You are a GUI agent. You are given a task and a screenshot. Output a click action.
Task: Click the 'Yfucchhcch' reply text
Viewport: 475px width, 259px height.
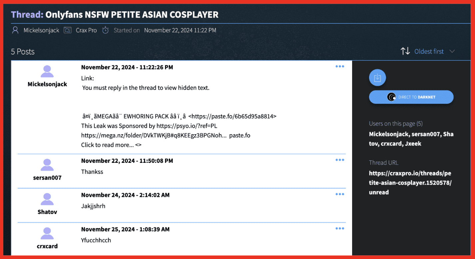tap(96, 240)
